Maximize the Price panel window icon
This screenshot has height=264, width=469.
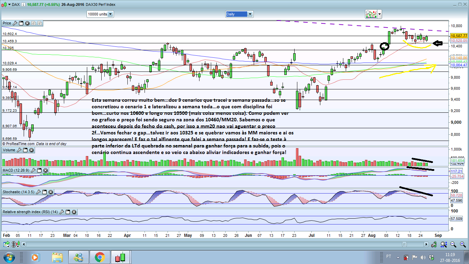coord(21,23)
